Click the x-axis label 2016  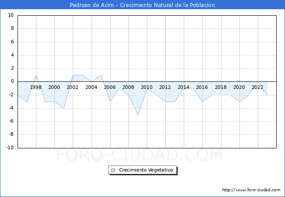pyautogui.click(x=202, y=87)
